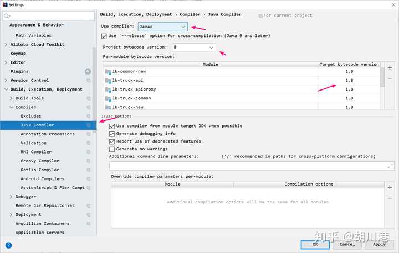The width and height of the screenshot is (399, 253).
Task: Click project-level icon beside Java Compiler
Action: (x=88, y=125)
